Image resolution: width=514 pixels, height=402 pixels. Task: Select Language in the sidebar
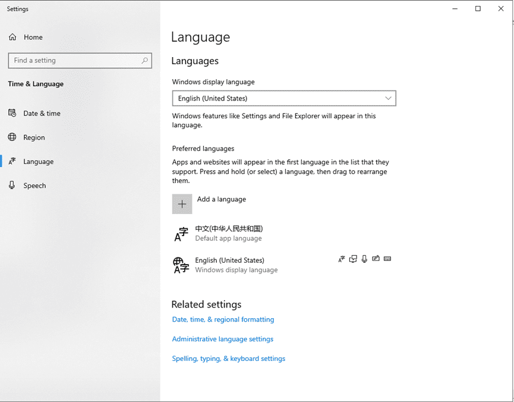(x=38, y=162)
